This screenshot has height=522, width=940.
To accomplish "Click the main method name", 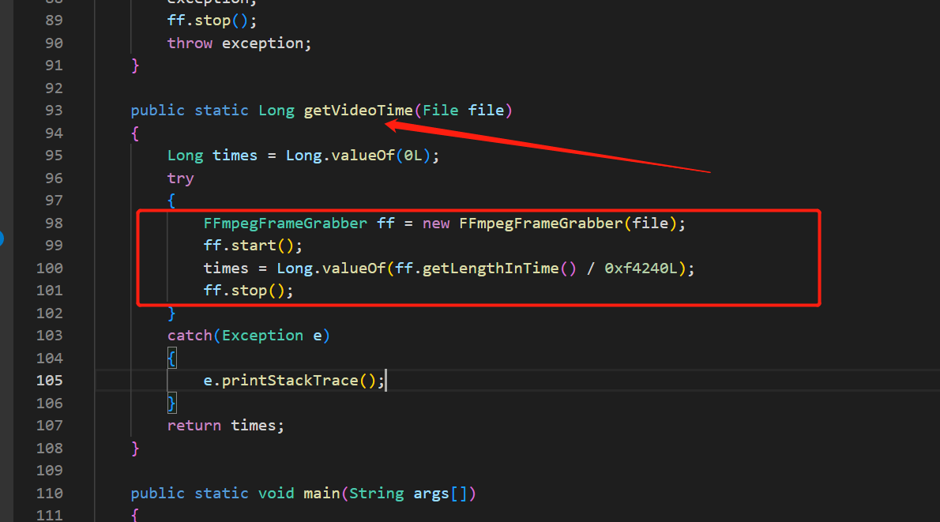I will tap(321, 494).
